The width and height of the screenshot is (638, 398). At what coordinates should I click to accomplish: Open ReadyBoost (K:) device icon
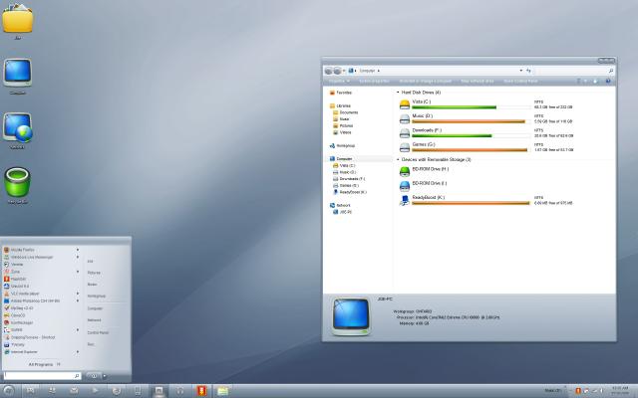tap(405, 200)
